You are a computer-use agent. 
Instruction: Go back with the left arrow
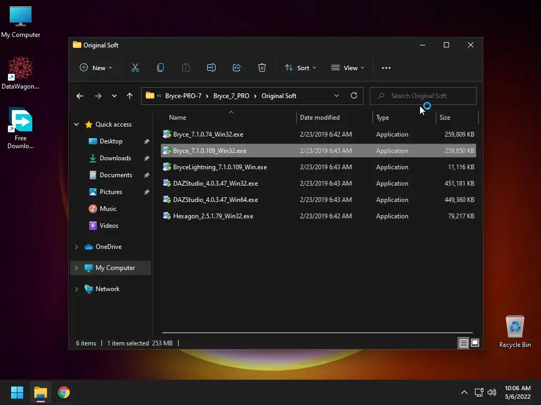(x=80, y=96)
